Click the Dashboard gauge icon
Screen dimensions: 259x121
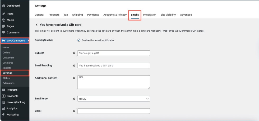[4, 6]
